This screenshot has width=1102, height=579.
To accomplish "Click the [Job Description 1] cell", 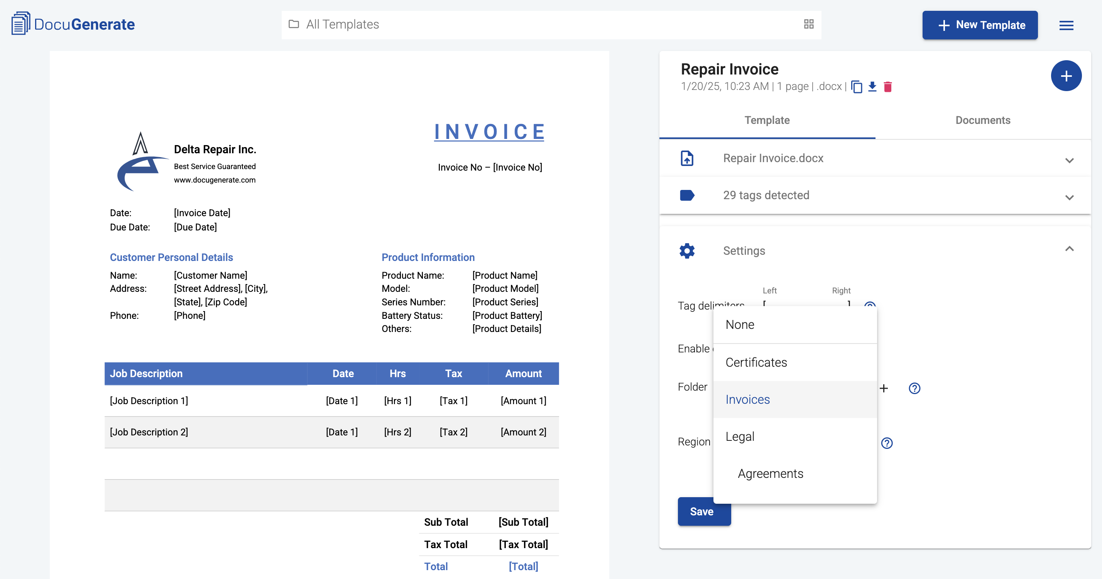I will [x=149, y=401].
